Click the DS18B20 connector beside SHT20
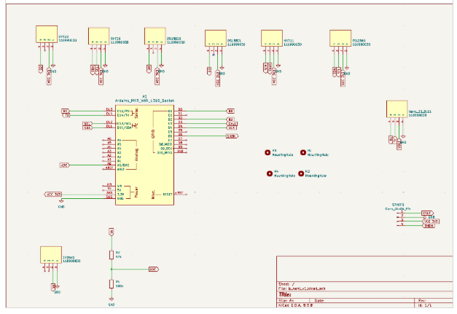This screenshot has height=314, width=457. [x=155, y=36]
